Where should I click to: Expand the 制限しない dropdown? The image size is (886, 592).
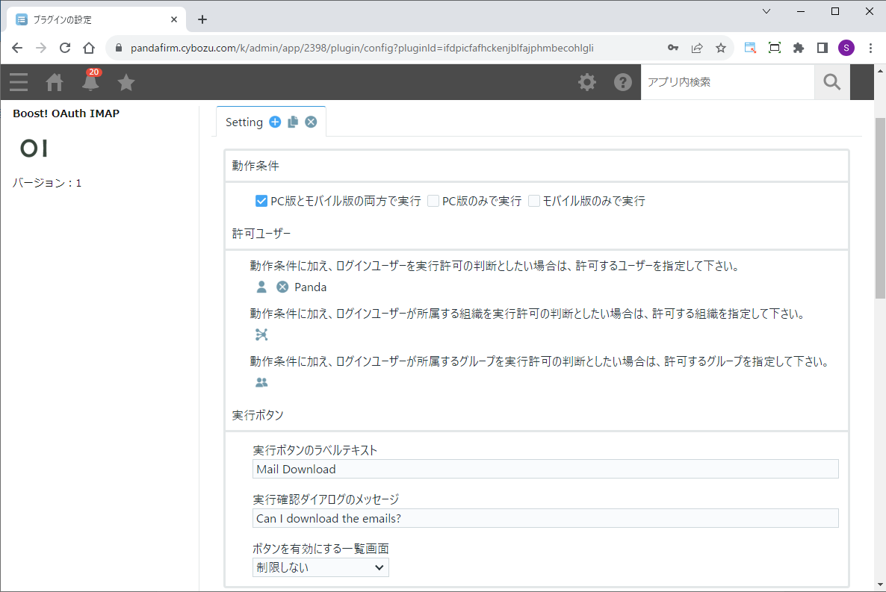(x=320, y=567)
